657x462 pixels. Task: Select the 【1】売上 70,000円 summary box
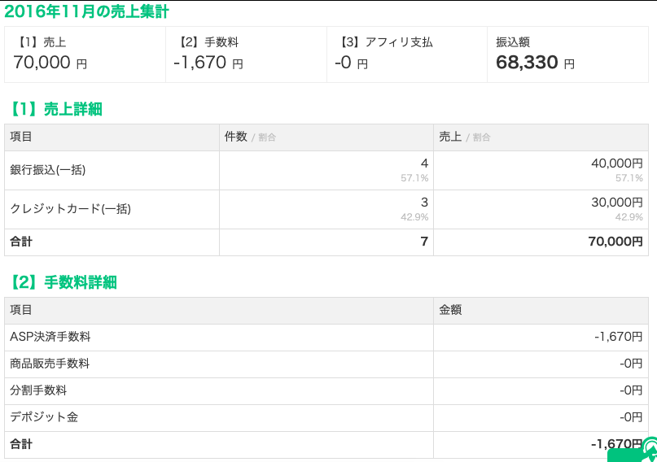(85, 54)
